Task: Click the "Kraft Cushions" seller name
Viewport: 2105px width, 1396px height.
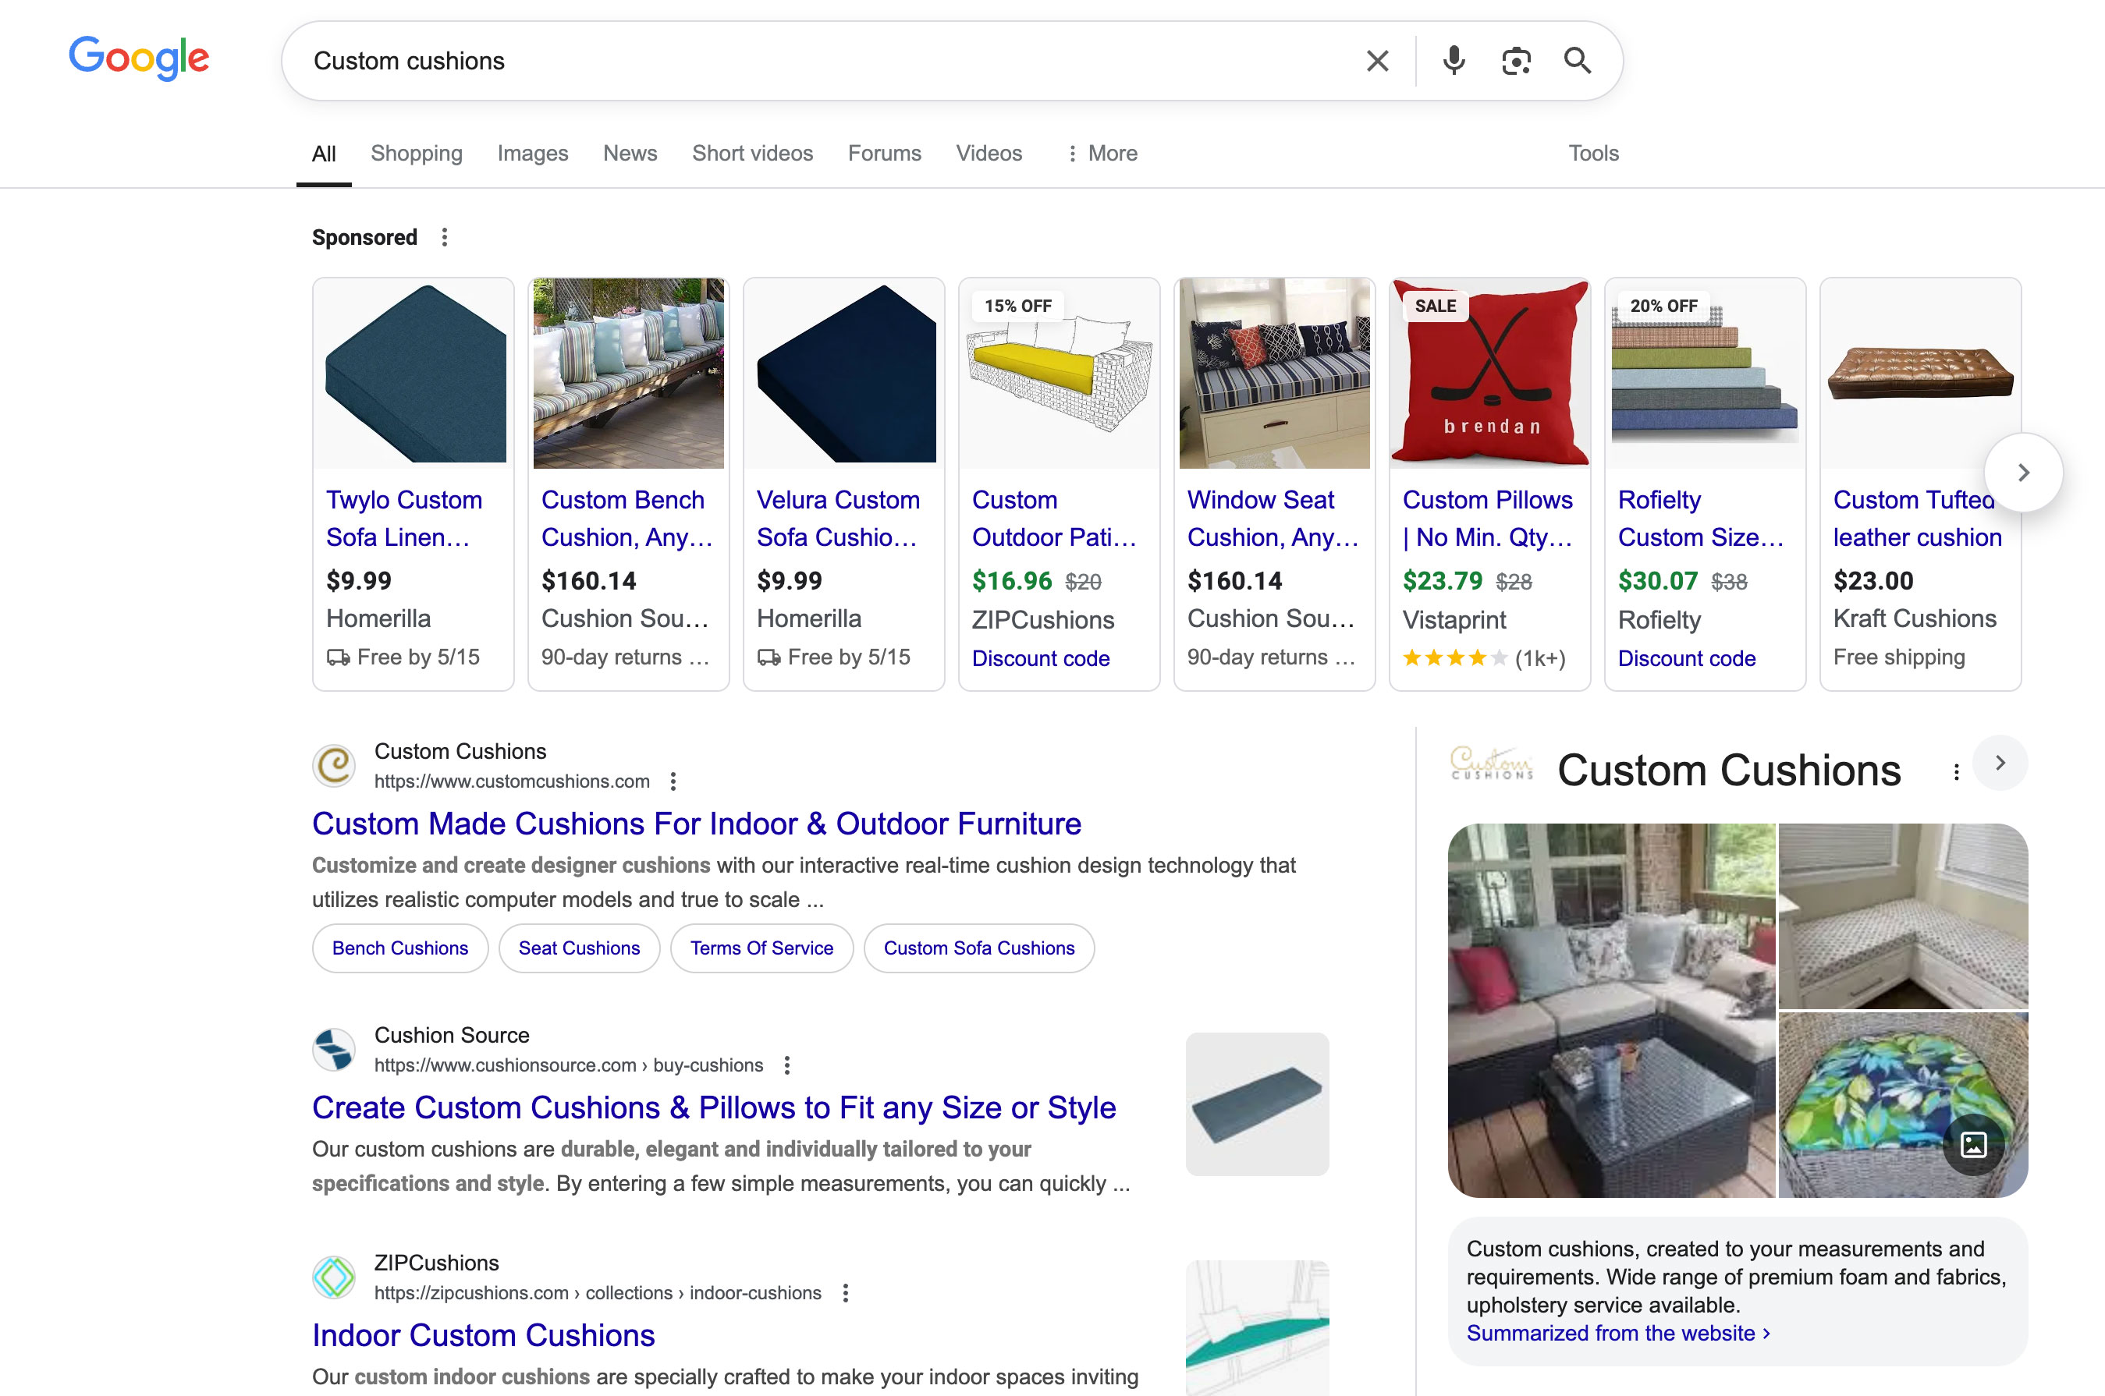Action: click(x=1915, y=618)
